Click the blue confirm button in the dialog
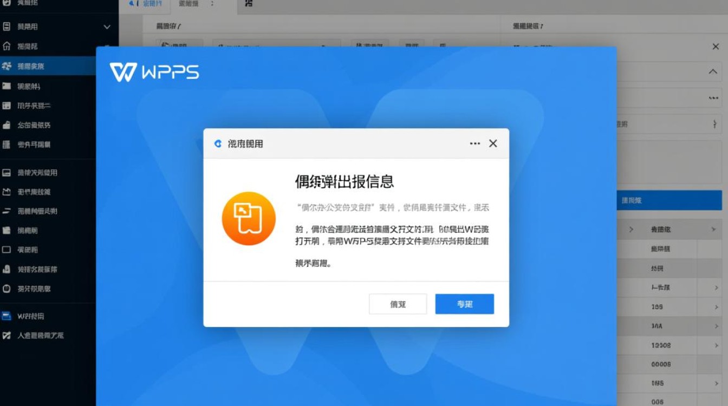Screen dimensions: 728x406 [x=465, y=304]
